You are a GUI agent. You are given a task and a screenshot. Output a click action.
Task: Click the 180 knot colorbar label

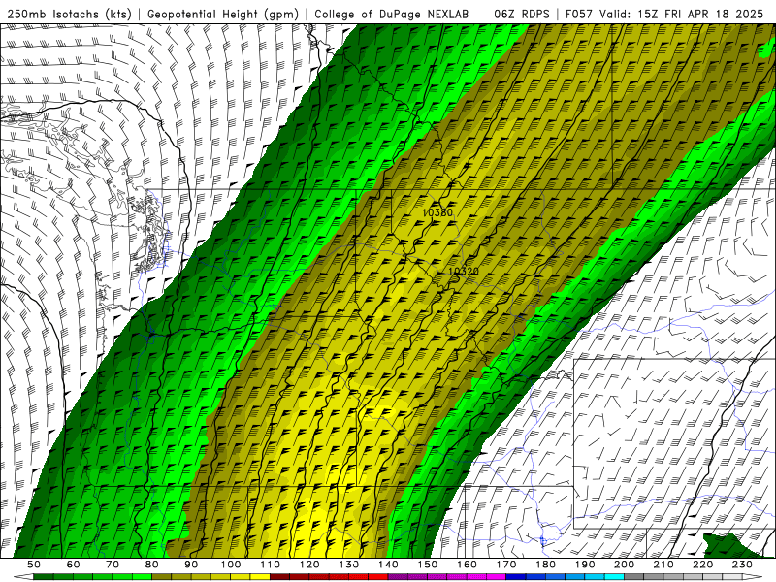pyautogui.click(x=545, y=565)
